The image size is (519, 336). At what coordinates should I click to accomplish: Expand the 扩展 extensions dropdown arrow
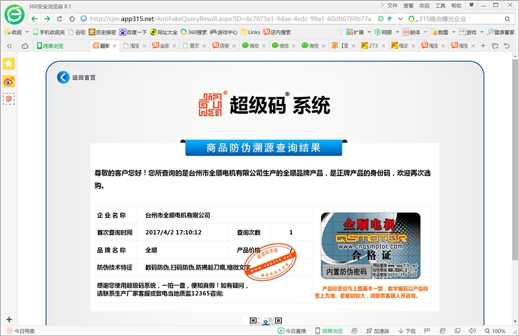369,32
